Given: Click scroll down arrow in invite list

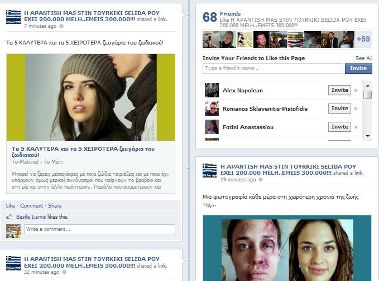Looking at the screenshot, I should point(368,136).
